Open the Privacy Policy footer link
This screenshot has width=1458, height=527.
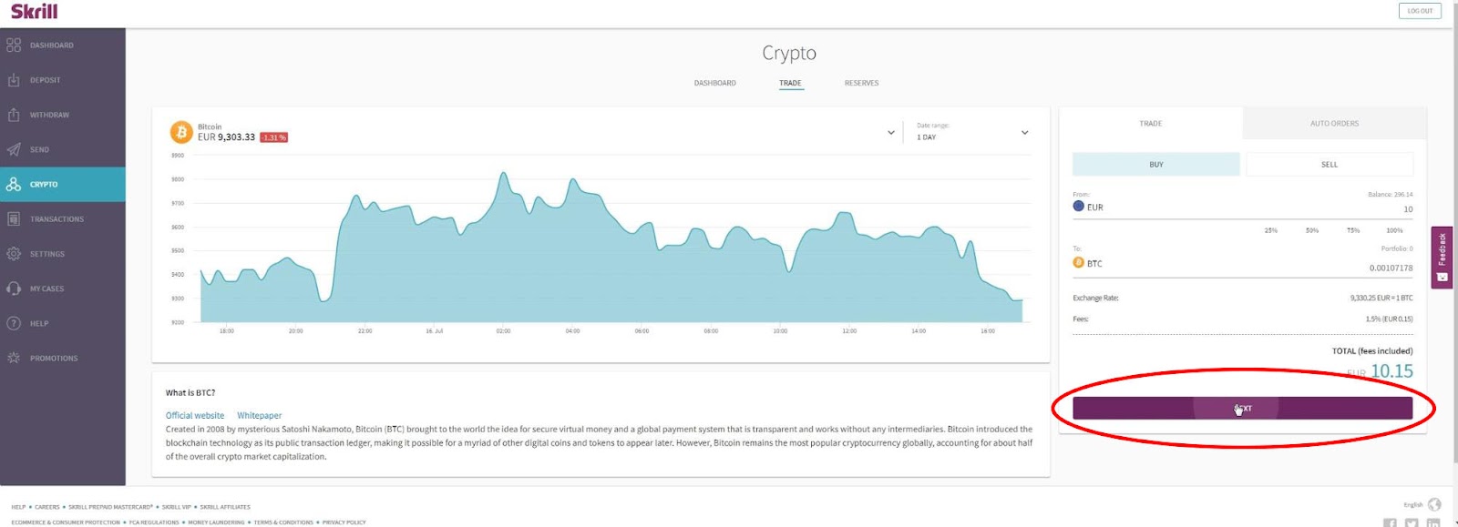344,522
